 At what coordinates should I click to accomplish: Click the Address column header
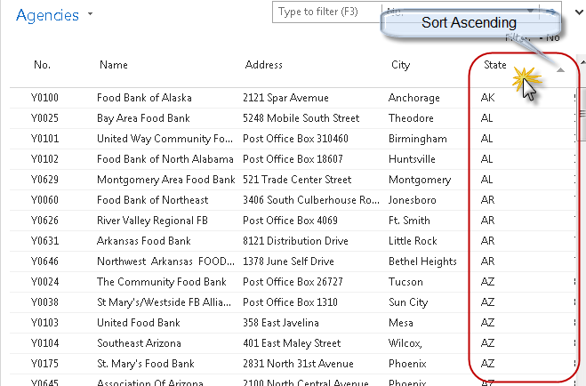[263, 65]
